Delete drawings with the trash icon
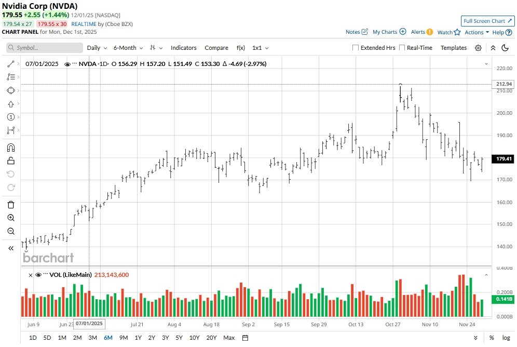 [x=10, y=205]
